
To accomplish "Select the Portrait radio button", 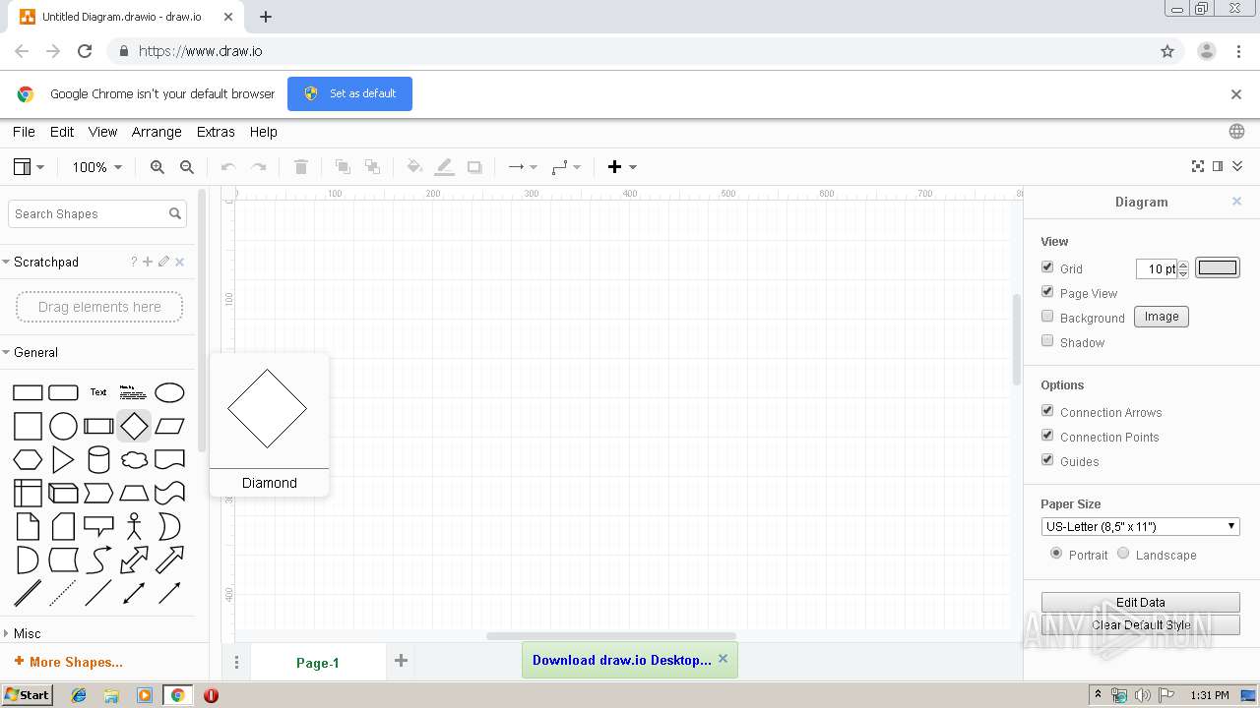I will pos(1056,554).
